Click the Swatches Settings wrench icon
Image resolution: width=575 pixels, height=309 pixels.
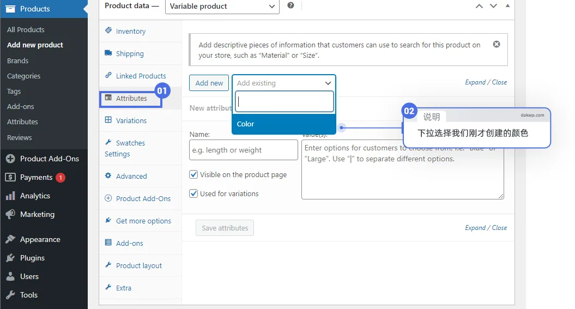tap(108, 142)
